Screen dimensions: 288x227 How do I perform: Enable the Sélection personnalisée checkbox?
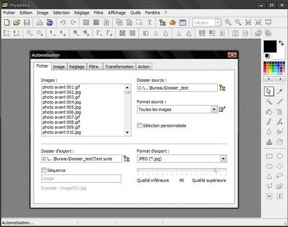click(x=139, y=125)
